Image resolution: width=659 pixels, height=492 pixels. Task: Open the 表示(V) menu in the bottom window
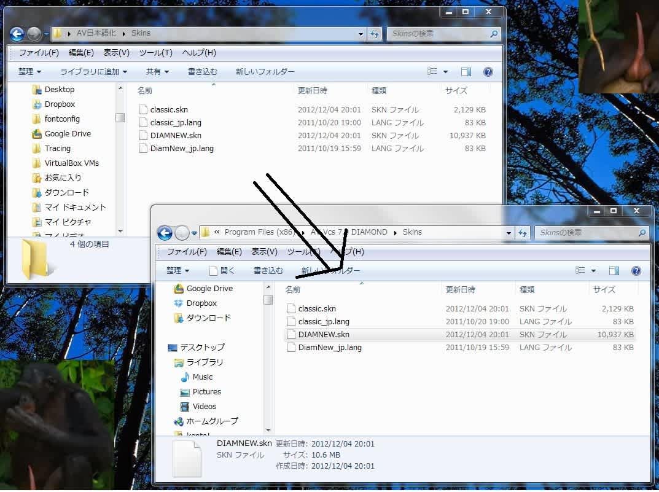pos(264,252)
